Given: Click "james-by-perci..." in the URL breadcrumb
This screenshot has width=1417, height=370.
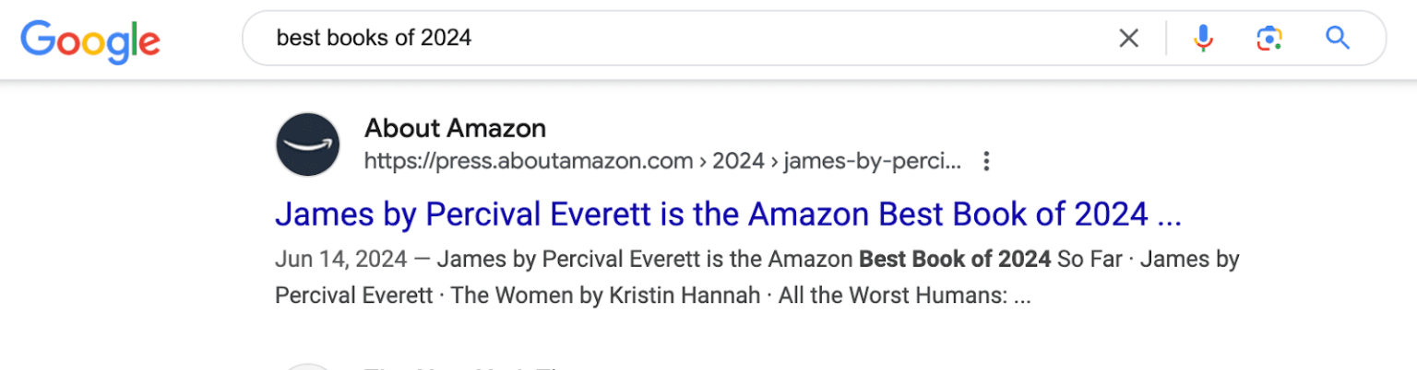Looking at the screenshot, I should tap(872, 162).
